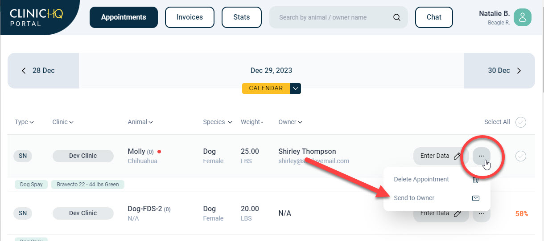544x241 pixels.
Task: Click the ClinicHQ Portal logo
Action: (36, 17)
